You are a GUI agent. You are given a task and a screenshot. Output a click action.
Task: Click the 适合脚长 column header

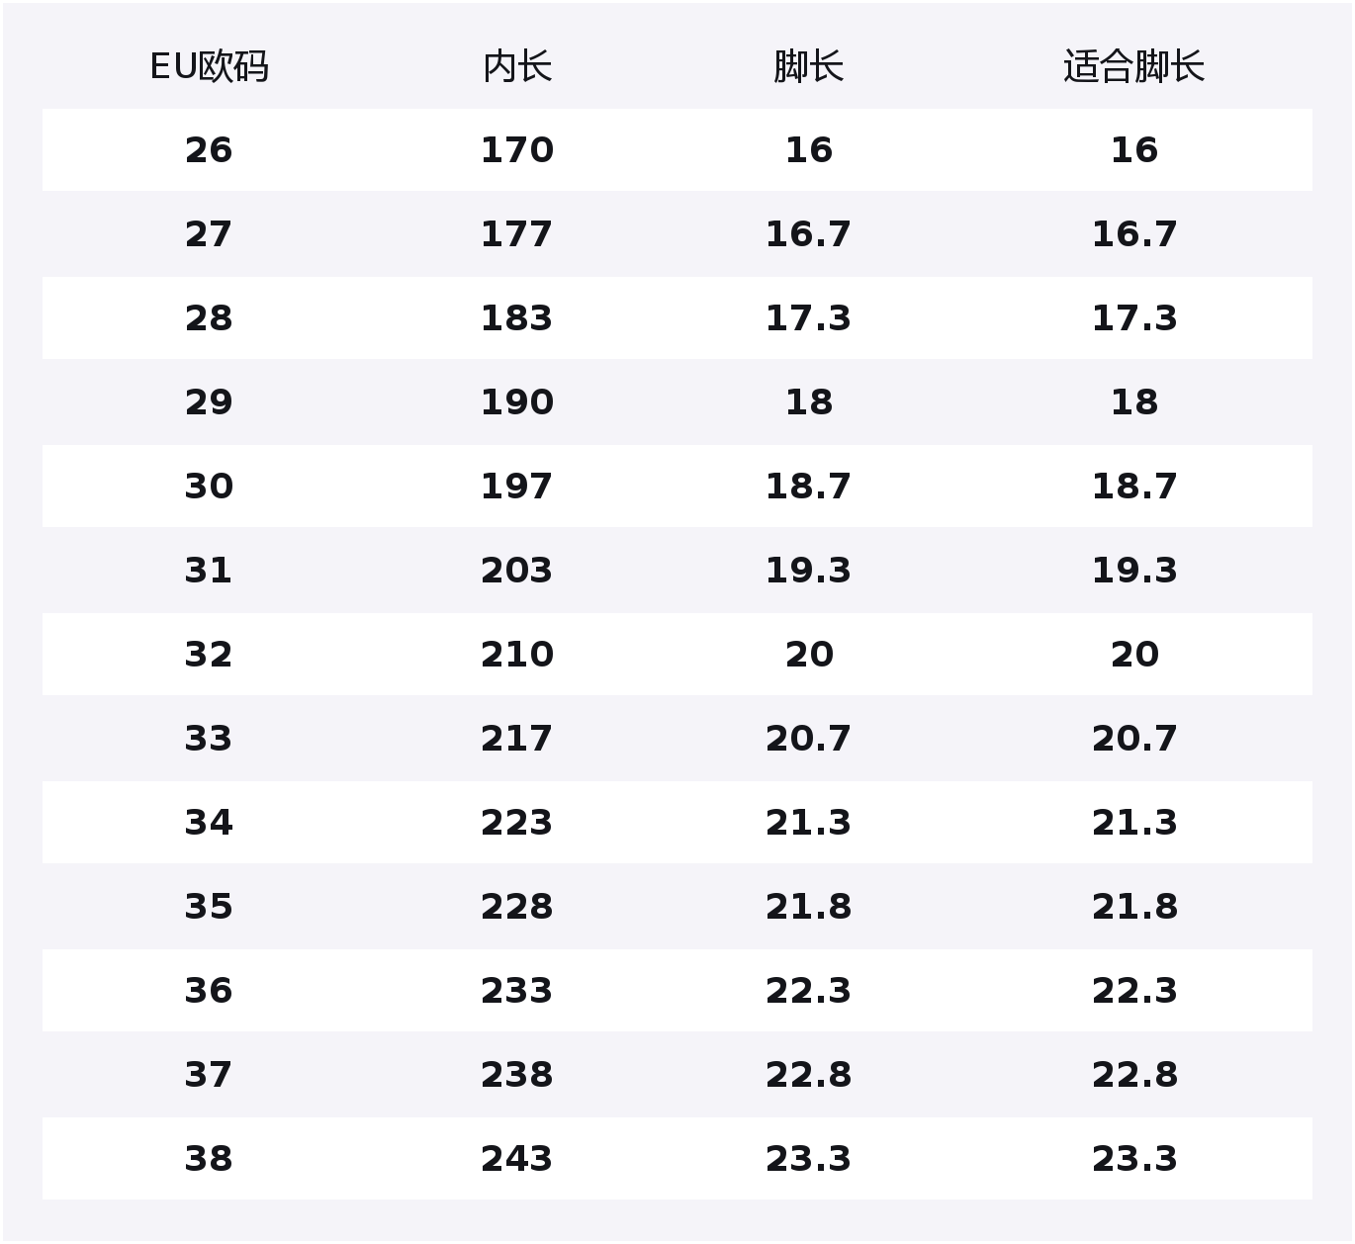coord(1133,67)
